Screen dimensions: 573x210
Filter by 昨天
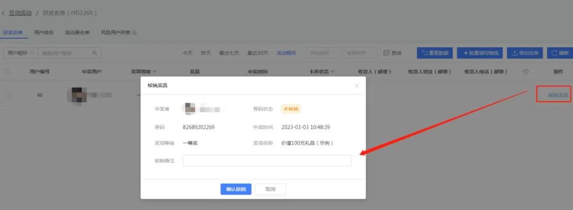coord(206,53)
